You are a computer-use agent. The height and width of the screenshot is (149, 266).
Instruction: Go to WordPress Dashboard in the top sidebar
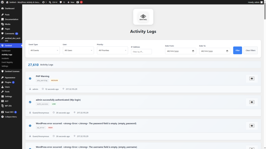pos(10,9)
